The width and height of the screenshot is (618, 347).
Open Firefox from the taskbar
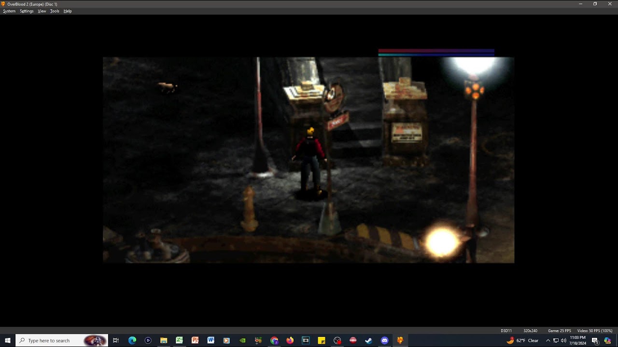coord(290,340)
